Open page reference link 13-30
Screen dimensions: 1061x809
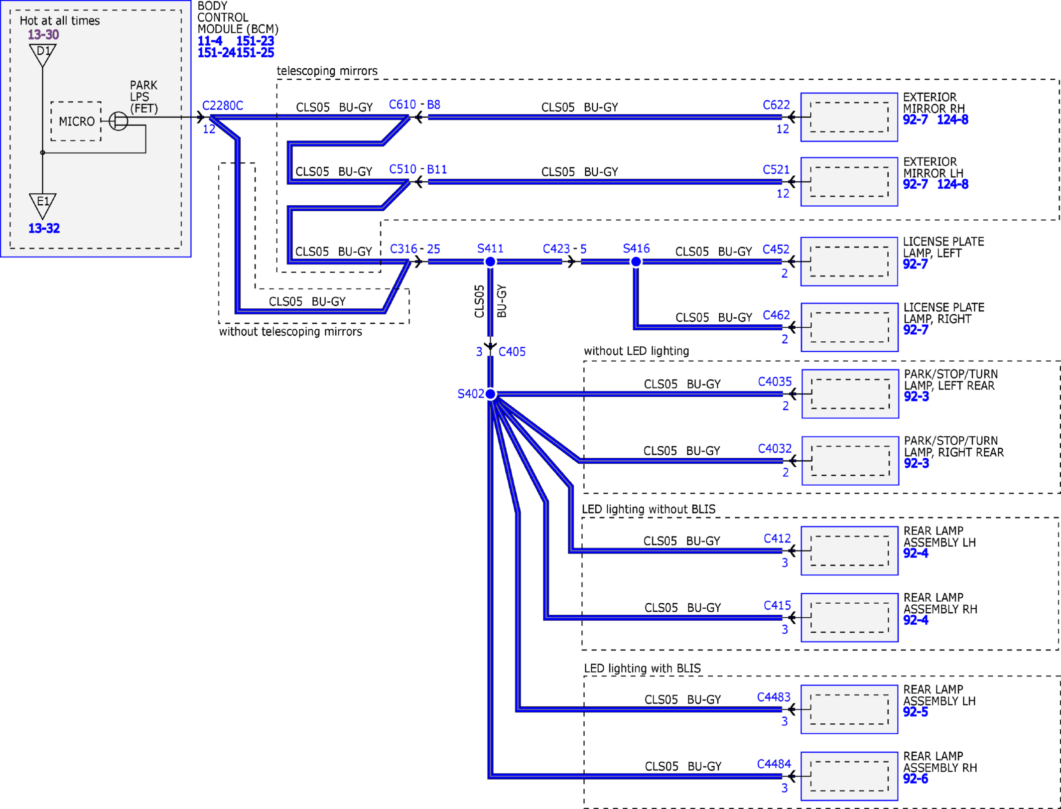(x=43, y=34)
